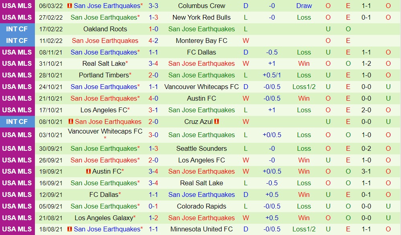The height and width of the screenshot is (235, 401).
Task: Click the red card icon in the 18/08/21 row
Action: tap(70, 229)
